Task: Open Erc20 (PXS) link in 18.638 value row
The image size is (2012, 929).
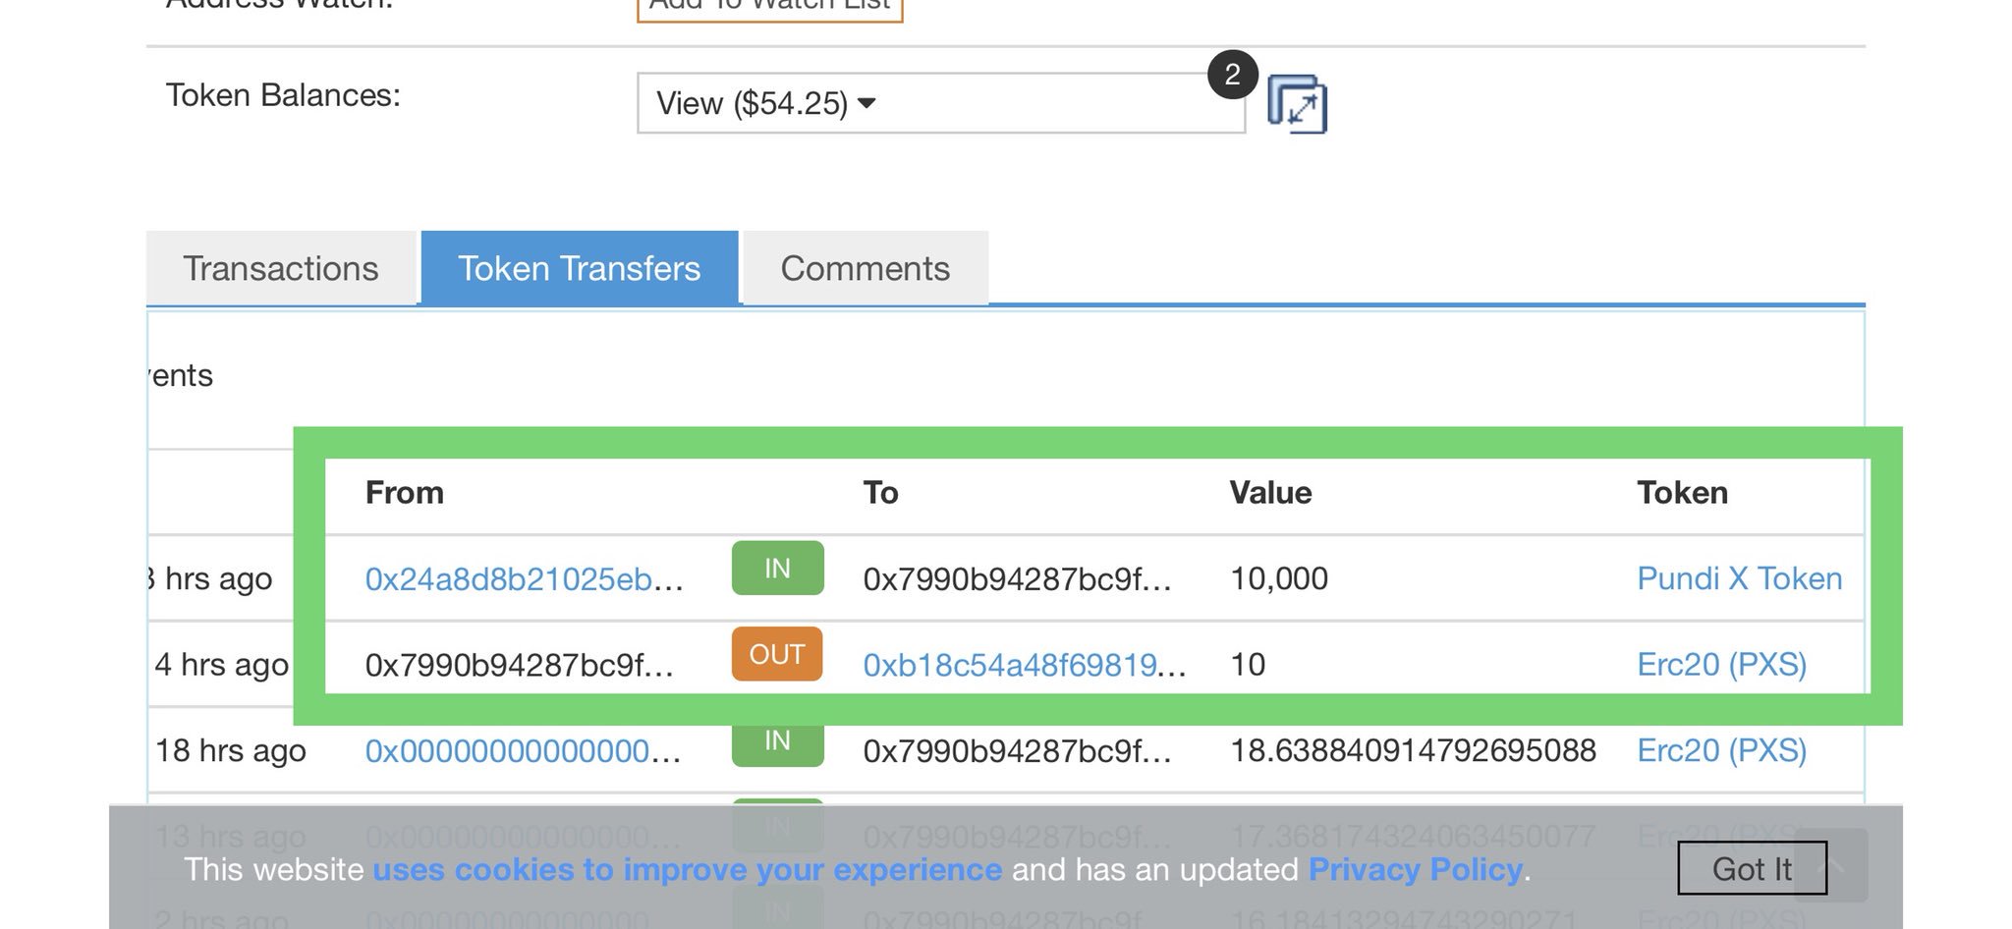Action: point(1721,750)
